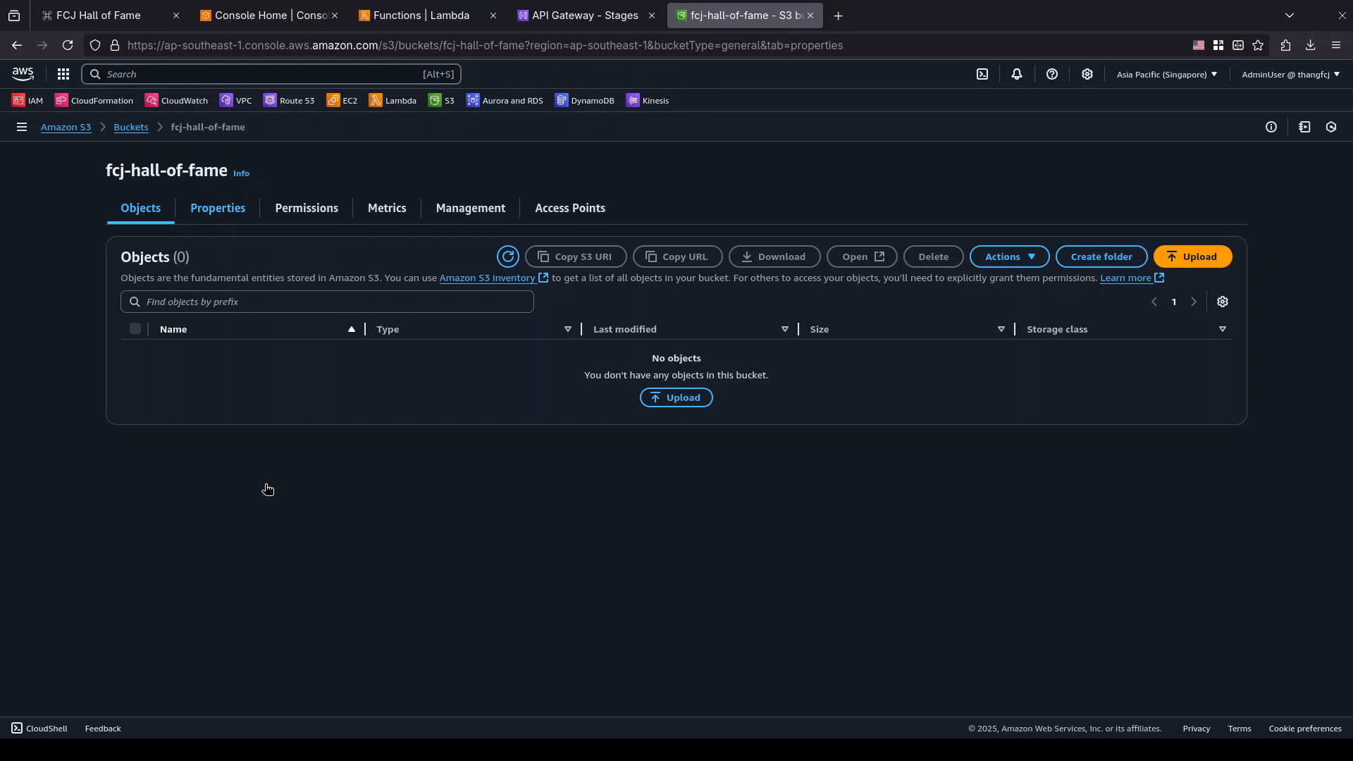Open a new browser tab
Viewport: 1353px width, 761px height.
pos(838,16)
